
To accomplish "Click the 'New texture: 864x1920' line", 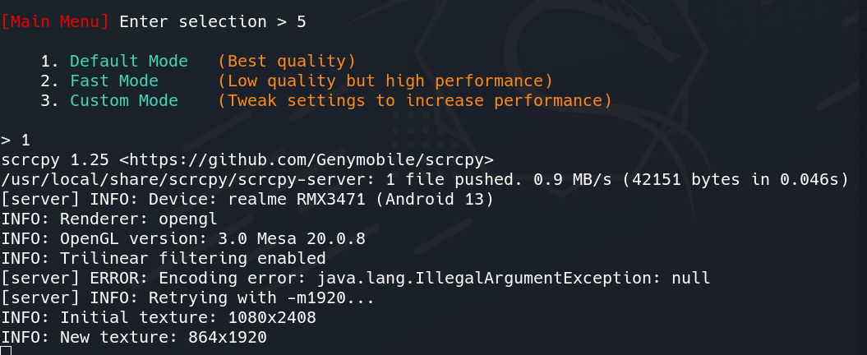I will pyautogui.click(x=134, y=337).
